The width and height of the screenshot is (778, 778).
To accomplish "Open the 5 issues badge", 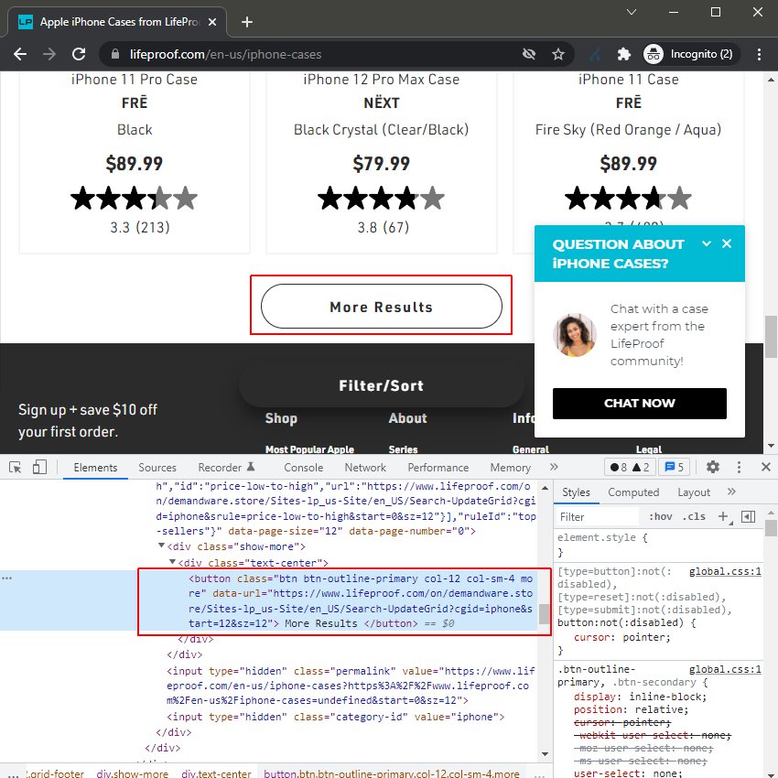I will [675, 468].
